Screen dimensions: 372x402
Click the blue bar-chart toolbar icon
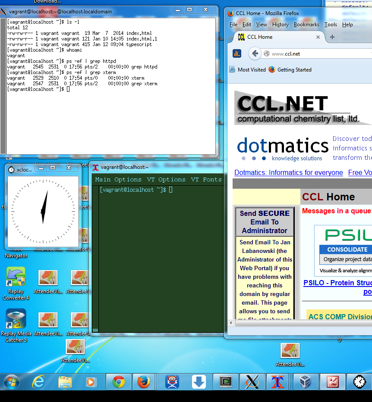tap(237, 53)
